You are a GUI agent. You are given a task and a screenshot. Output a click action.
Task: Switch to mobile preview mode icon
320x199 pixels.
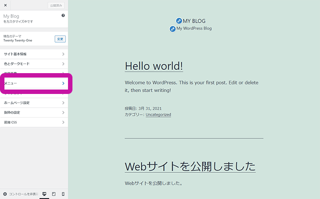click(x=63, y=194)
